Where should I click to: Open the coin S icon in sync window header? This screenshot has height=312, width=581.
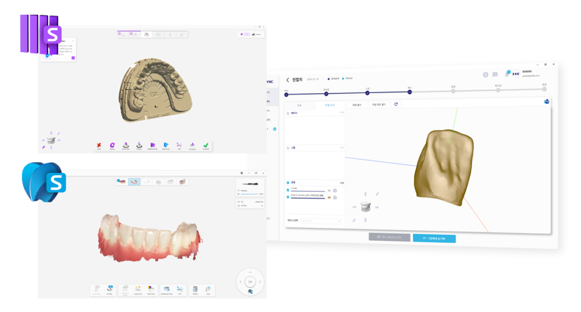click(486, 75)
